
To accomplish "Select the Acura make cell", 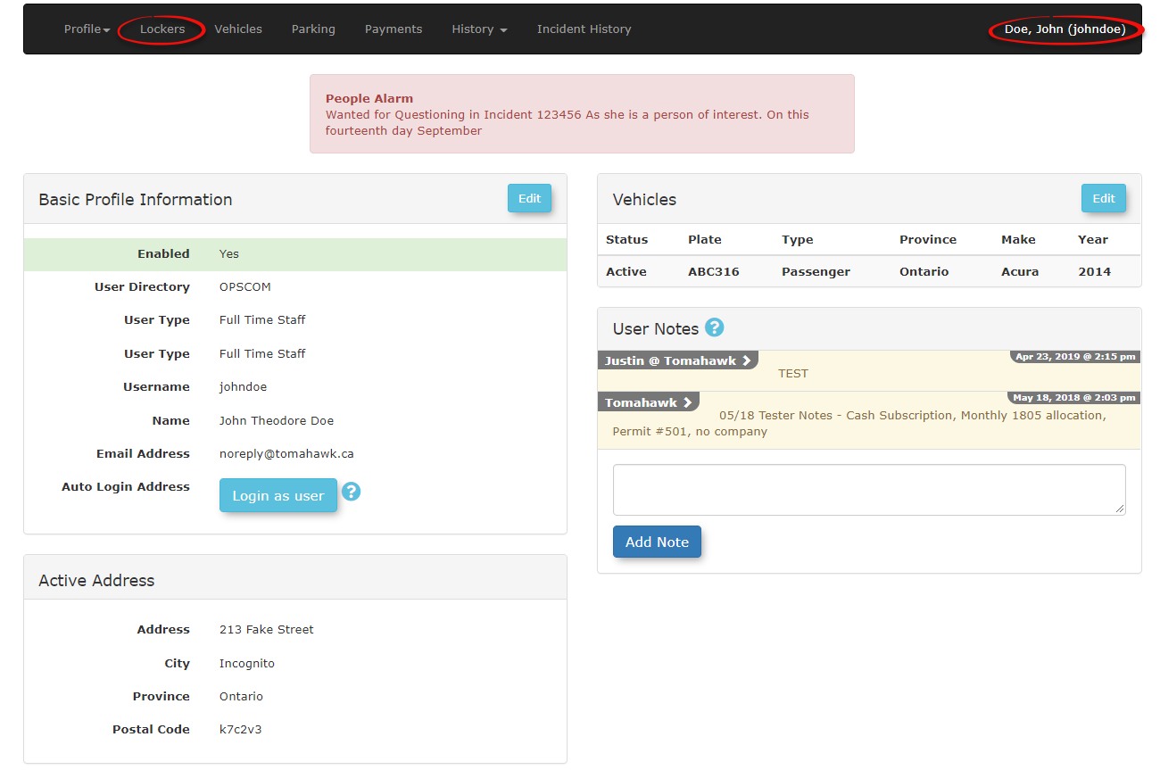I will coord(1020,271).
